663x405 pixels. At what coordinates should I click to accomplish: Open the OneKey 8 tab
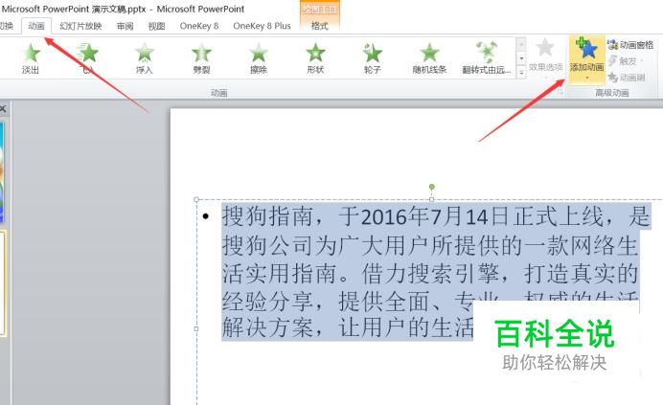pos(199,26)
